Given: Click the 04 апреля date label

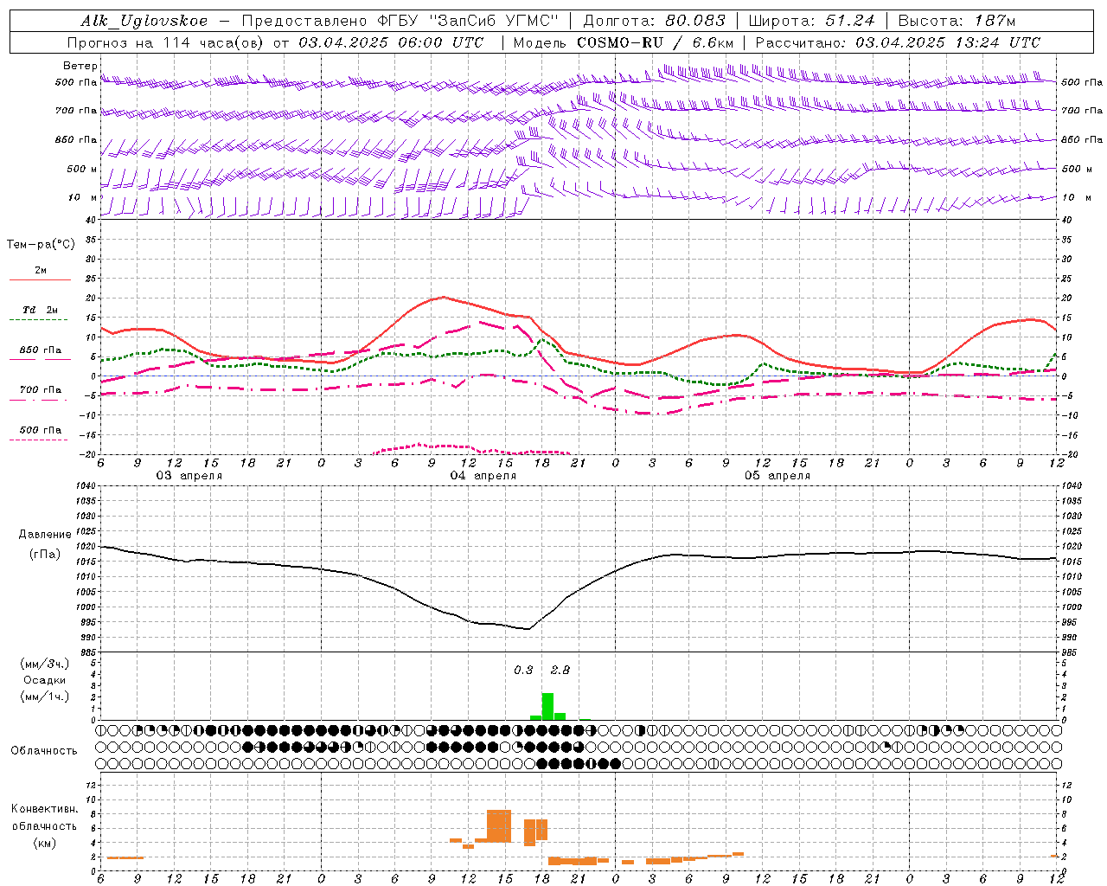Looking at the screenshot, I should (483, 475).
